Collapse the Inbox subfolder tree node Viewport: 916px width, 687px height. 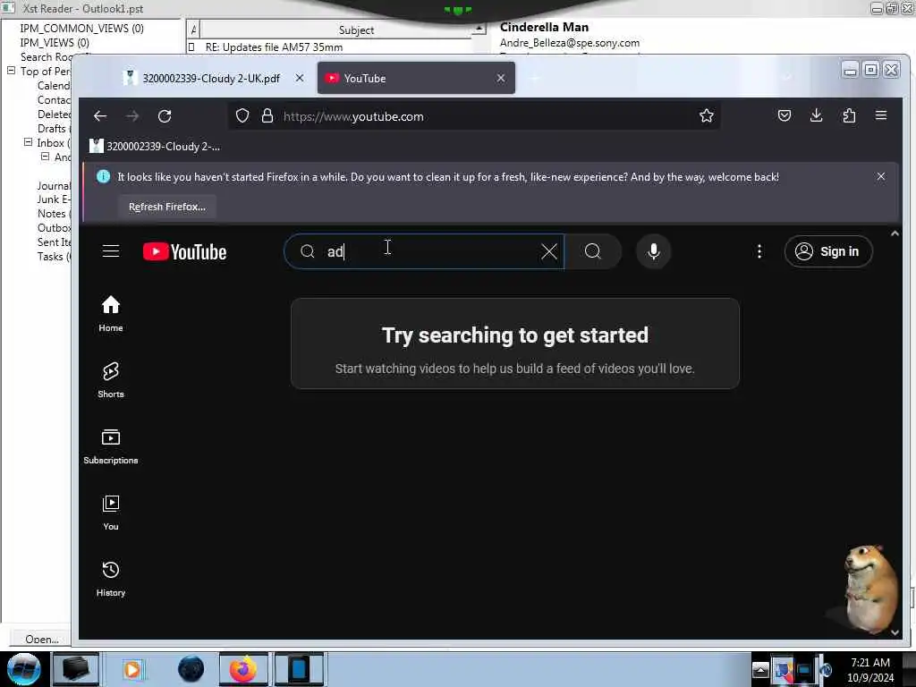45,157
